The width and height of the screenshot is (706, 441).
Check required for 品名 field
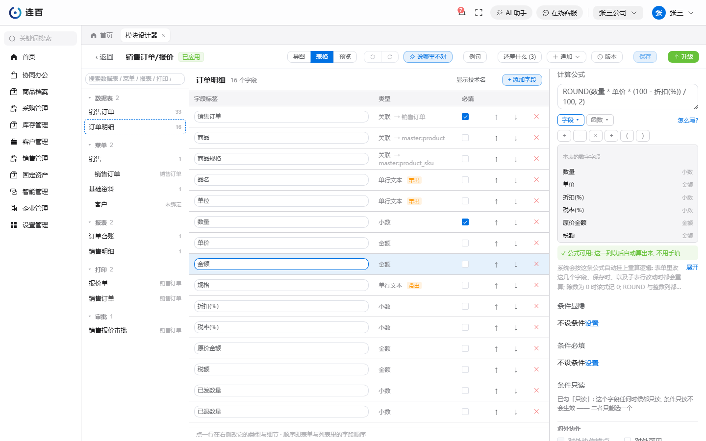point(465,180)
